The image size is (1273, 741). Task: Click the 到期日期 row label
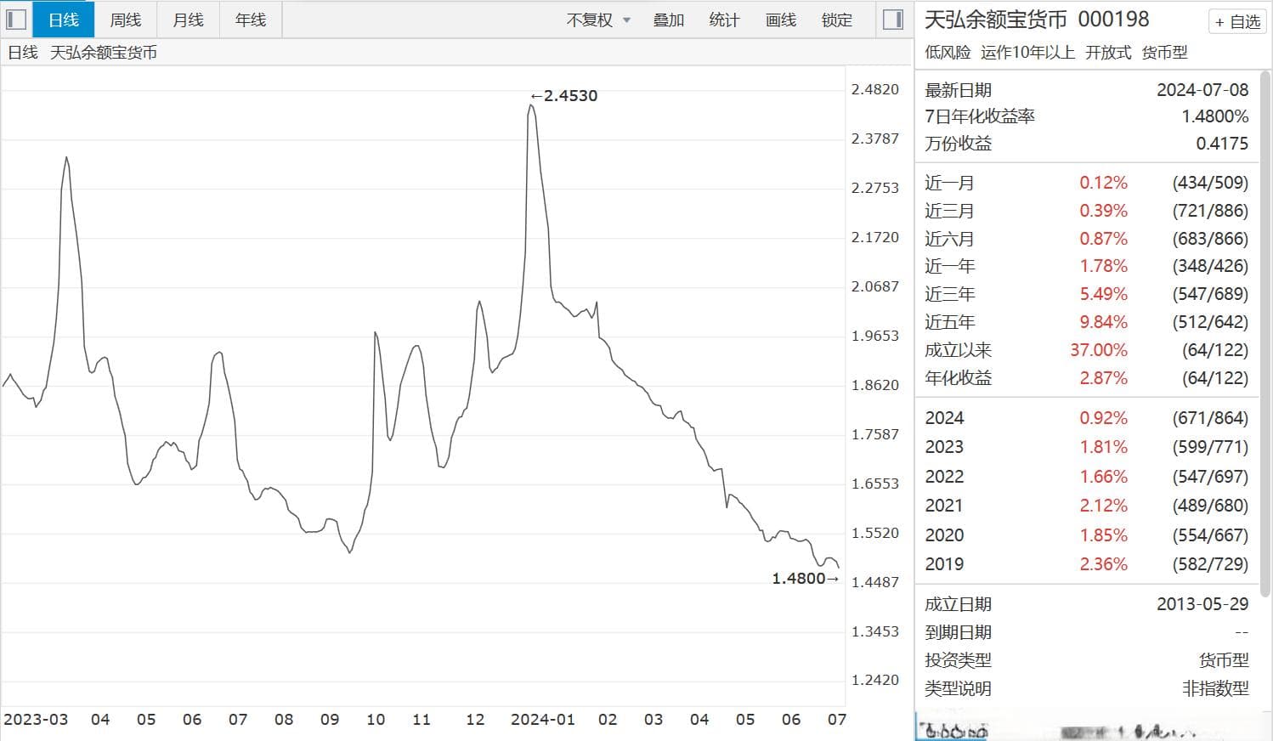(x=958, y=632)
